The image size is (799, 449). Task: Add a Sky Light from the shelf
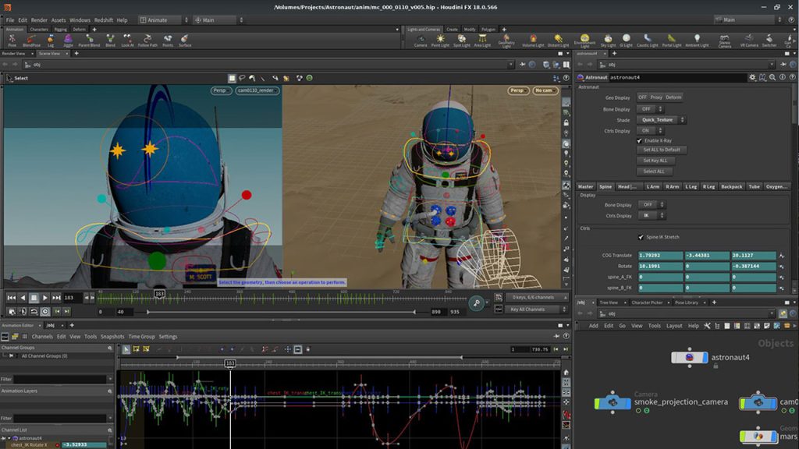pyautogui.click(x=608, y=37)
